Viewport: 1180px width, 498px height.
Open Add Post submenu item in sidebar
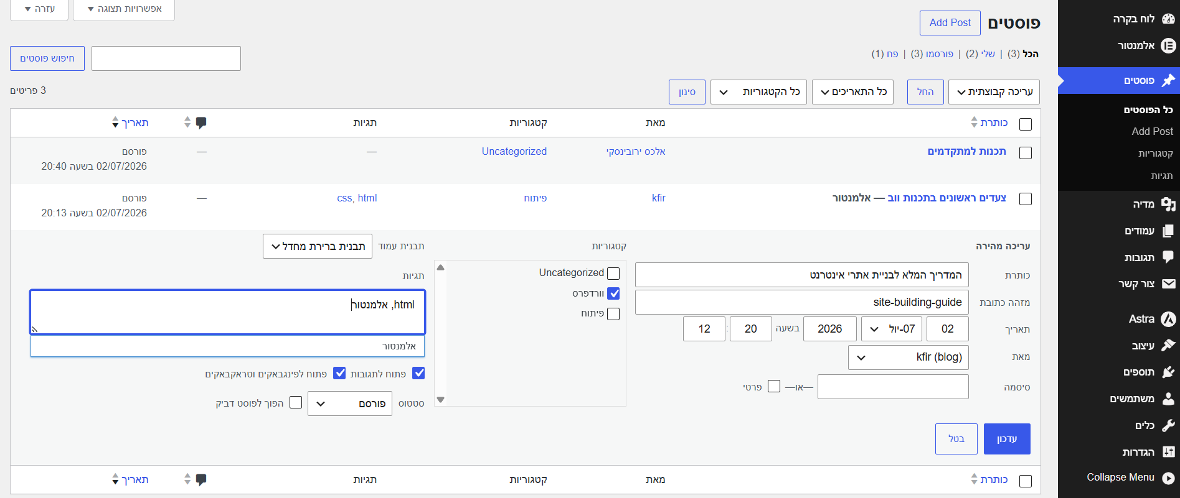coord(1152,131)
